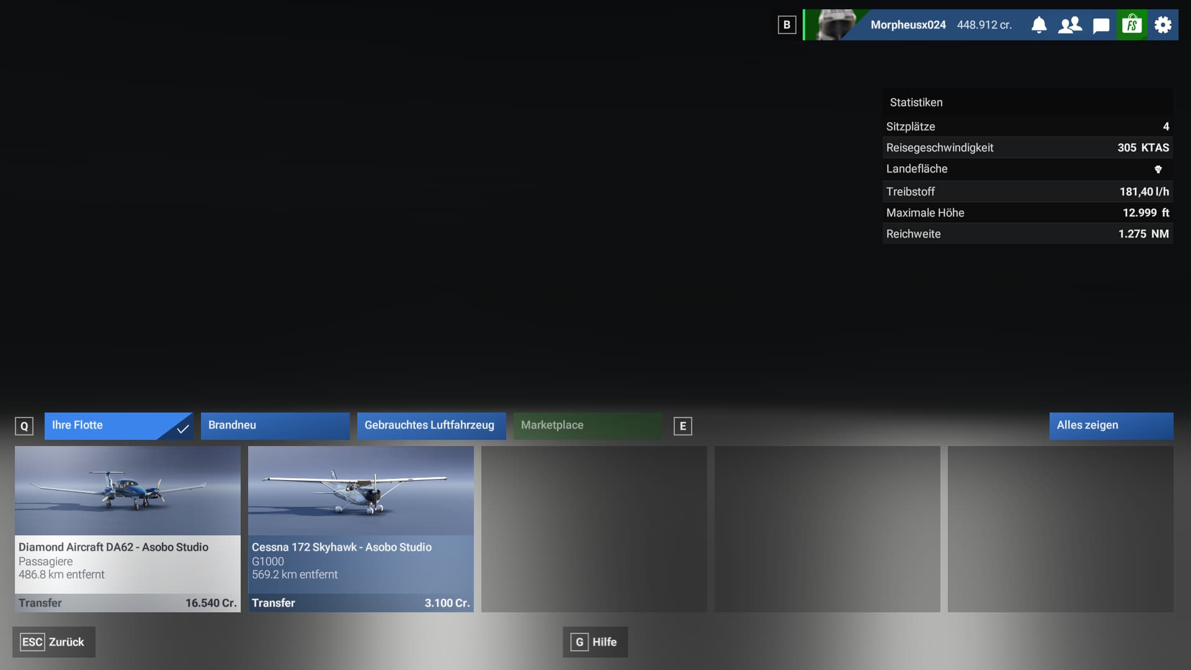Open the G Hilfe help button

point(595,642)
